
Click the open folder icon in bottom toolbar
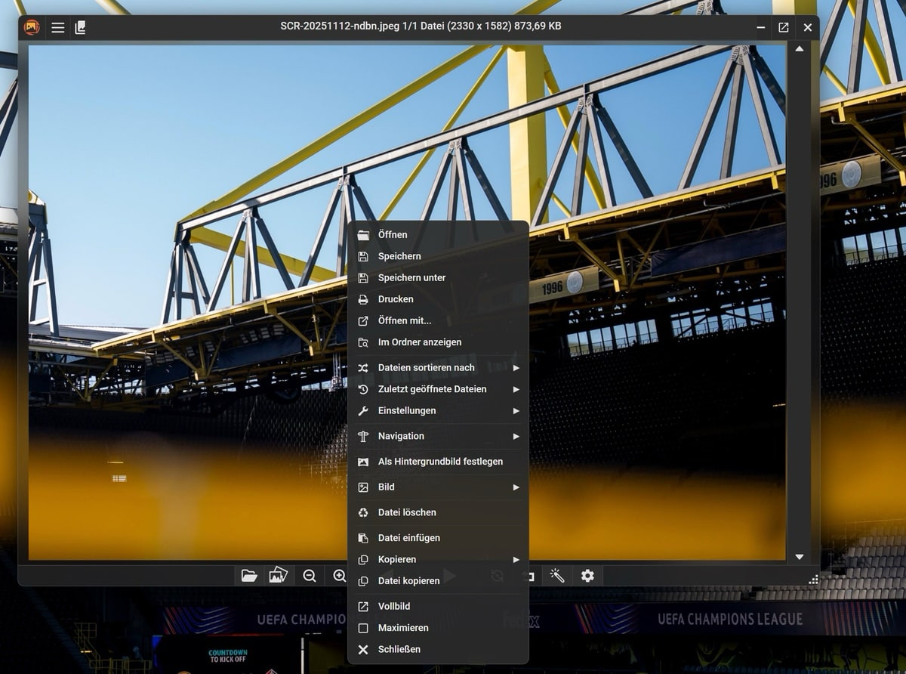pyautogui.click(x=249, y=576)
